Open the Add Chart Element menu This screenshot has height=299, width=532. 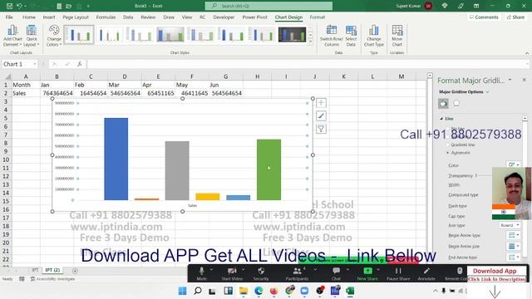pos(12,36)
